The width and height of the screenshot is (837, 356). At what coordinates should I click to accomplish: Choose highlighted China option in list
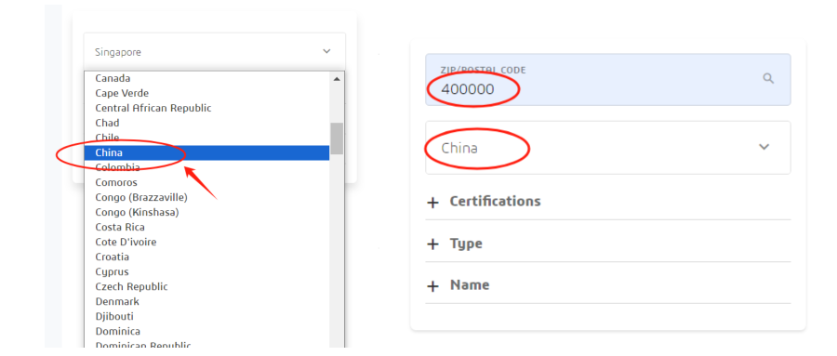[x=206, y=152]
